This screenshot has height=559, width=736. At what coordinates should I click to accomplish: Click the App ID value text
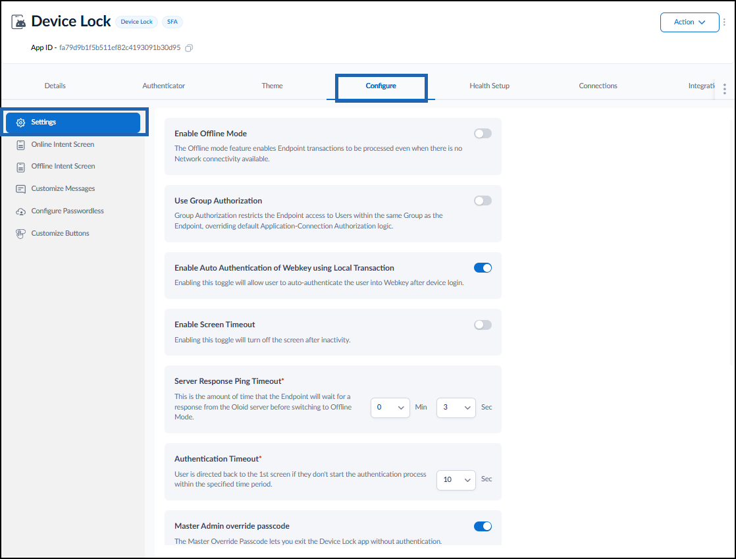tap(120, 48)
